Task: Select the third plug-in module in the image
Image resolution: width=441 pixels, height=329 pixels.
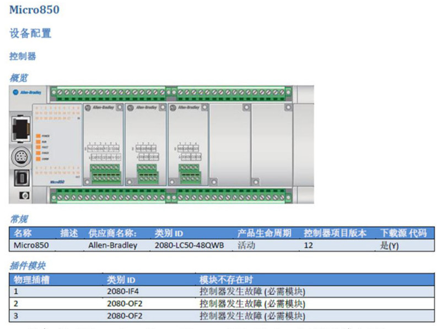Action: pyautogui.click(x=188, y=144)
